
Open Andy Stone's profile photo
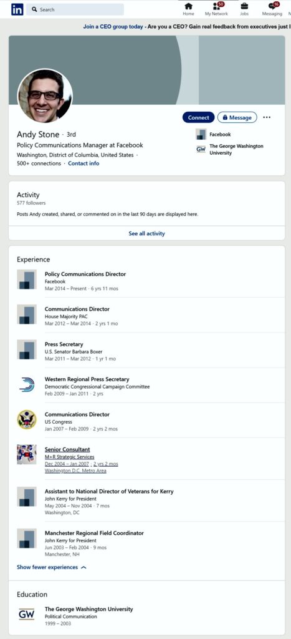(45, 96)
